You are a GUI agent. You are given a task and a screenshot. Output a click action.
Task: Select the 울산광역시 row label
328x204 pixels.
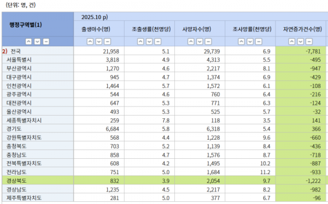pyautogui.click(x=19, y=111)
